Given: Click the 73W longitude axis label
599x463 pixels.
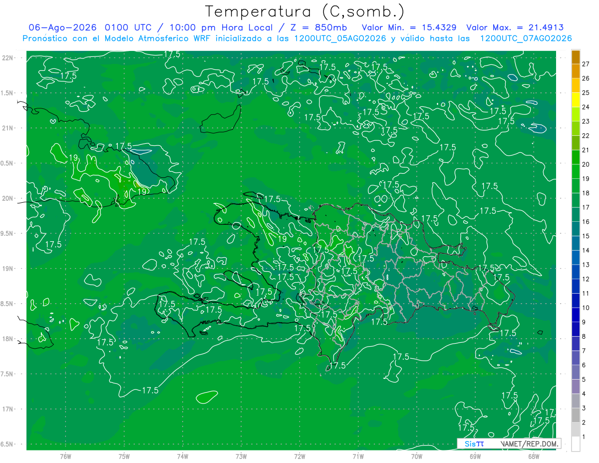Looking at the screenshot, I should click(241, 456).
